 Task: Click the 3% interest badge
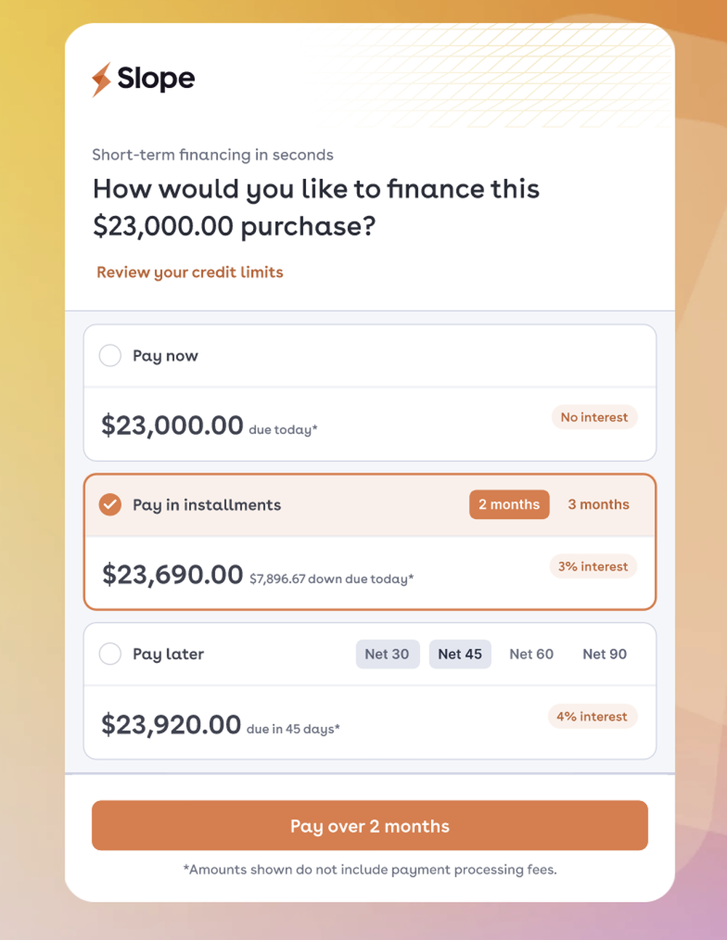tap(593, 566)
